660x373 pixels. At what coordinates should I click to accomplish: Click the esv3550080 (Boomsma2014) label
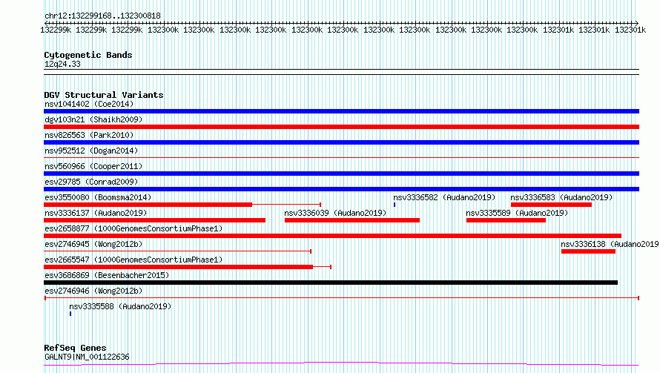[98, 197]
